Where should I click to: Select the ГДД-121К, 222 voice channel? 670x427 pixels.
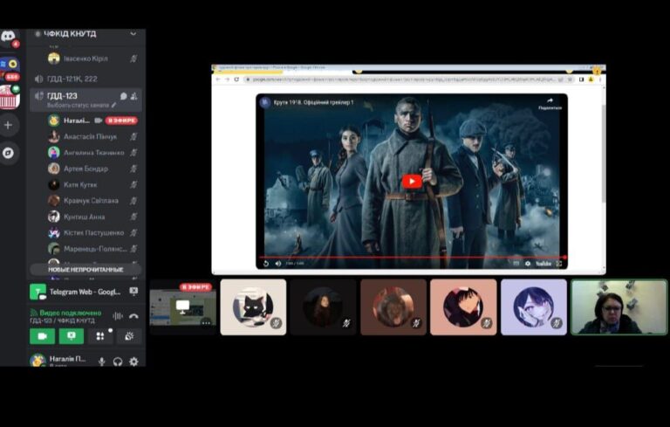pyautogui.click(x=72, y=79)
